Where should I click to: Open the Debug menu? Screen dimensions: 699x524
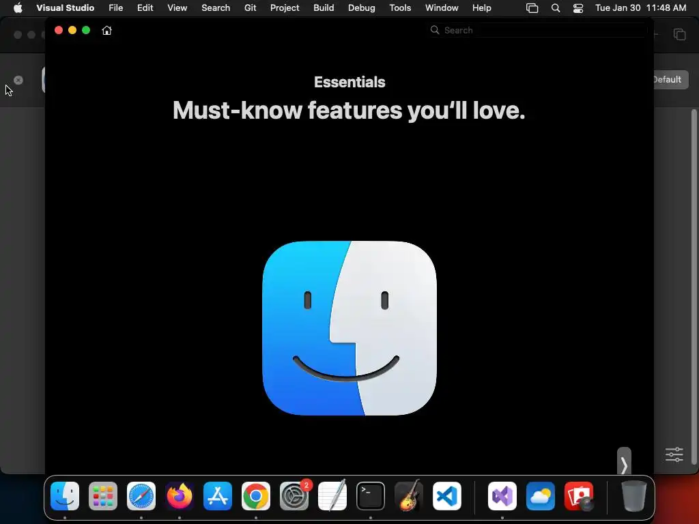coord(362,8)
